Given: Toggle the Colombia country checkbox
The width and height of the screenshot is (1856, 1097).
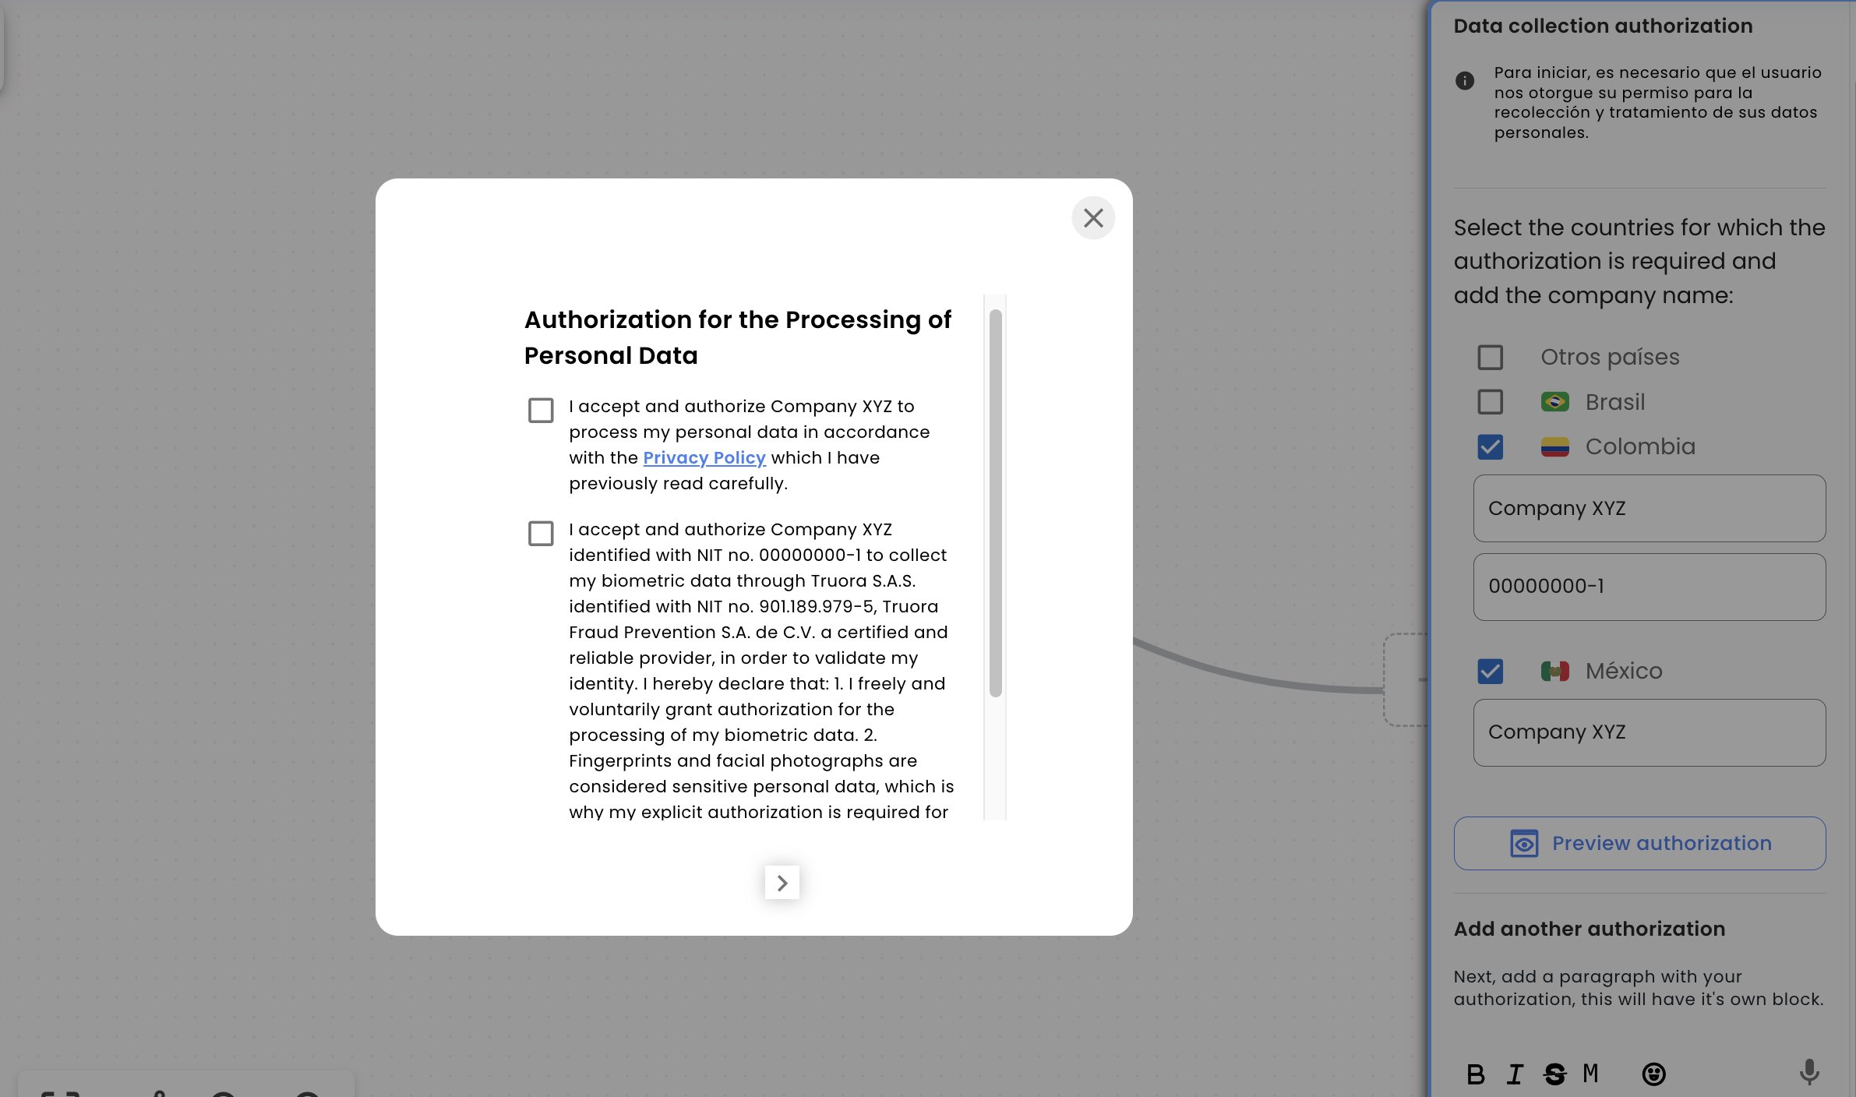Looking at the screenshot, I should tap(1491, 446).
